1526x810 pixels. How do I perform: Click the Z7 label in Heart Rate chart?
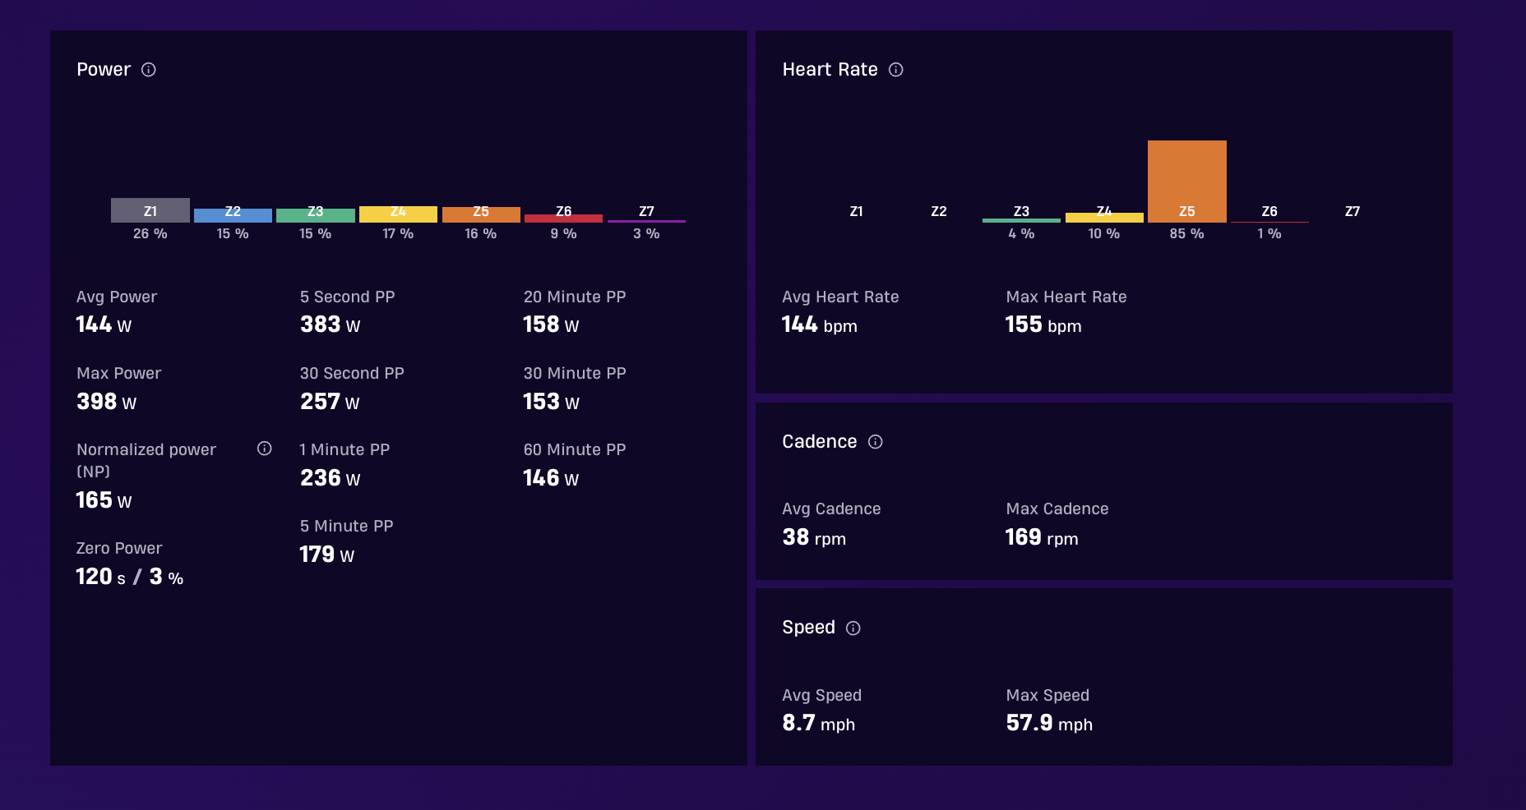[1353, 212]
